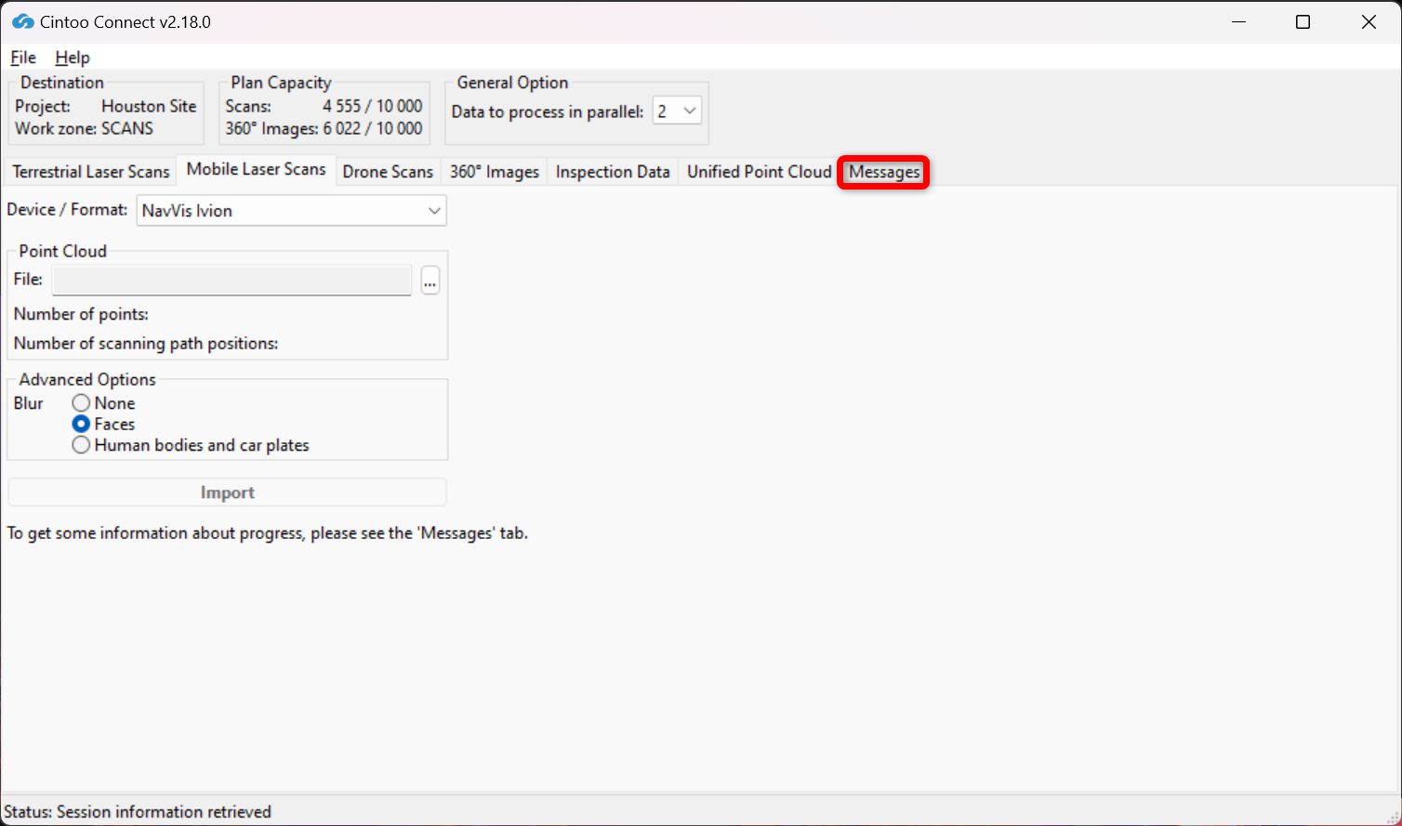
Task: Choose Human bodies and car plates blur
Action: [191, 445]
